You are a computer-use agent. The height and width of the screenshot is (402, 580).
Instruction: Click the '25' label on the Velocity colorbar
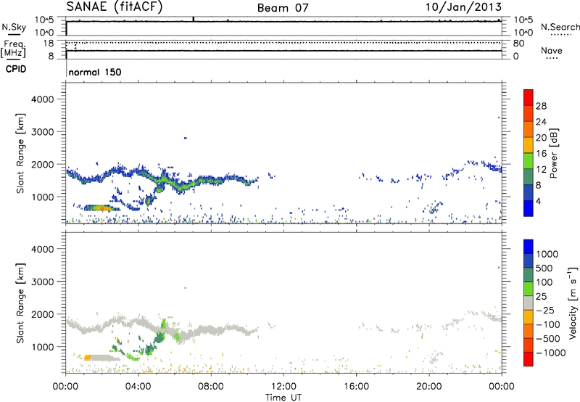pos(541,296)
